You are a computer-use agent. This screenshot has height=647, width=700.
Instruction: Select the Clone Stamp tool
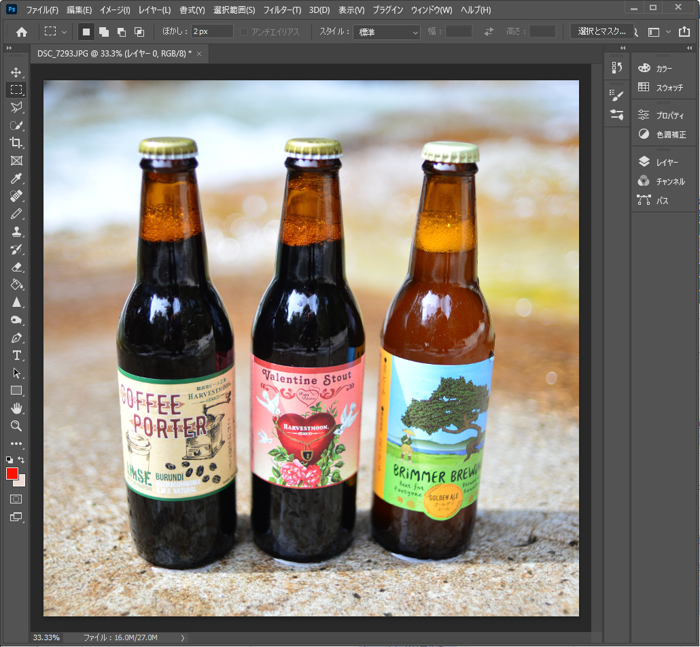(x=16, y=232)
